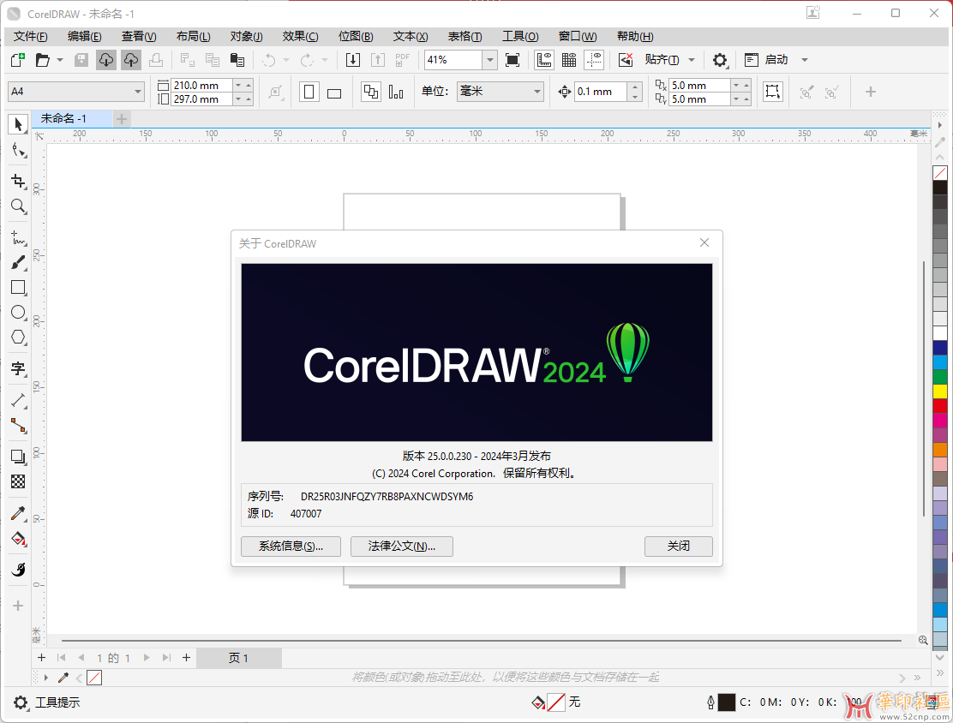The width and height of the screenshot is (953, 723).
Task: Expand the 贴齐 snap-to dropdown
Action: click(x=692, y=60)
